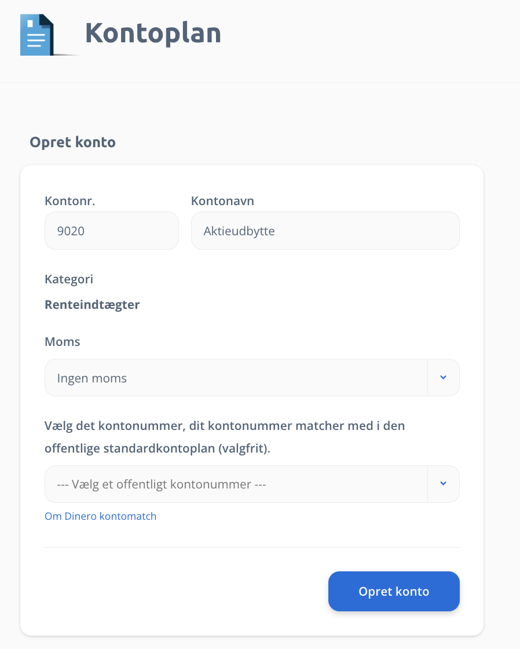This screenshot has width=520, height=649.
Task: Click placeholder '--- Vælg et offentligt kontonummer ---'
Action: pyautogui.click(x=162, y=484)
